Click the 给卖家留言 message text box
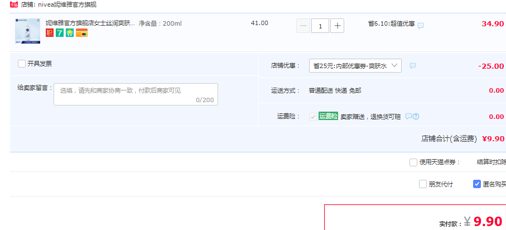The image size is (506, 230). point(136,94)
